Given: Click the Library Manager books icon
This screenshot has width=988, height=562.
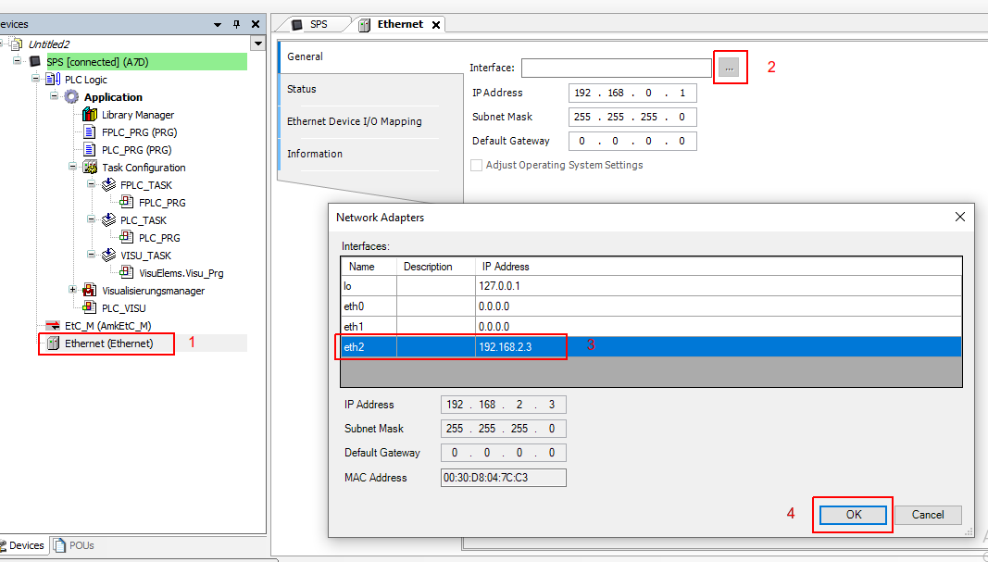Looking at the screenshot, I should [90, 115].
